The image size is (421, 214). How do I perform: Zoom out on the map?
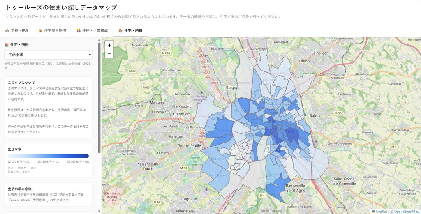[109, 54]
